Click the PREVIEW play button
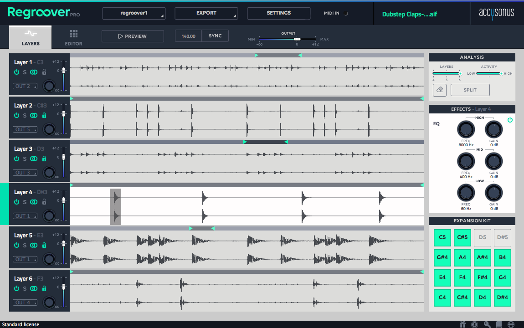This screenshot has height=328, width=524. 133,36
